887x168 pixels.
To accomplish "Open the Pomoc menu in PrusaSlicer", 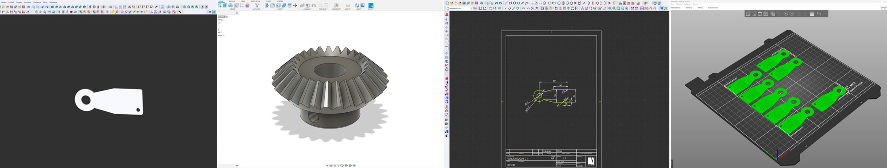I will pos(695,4).
